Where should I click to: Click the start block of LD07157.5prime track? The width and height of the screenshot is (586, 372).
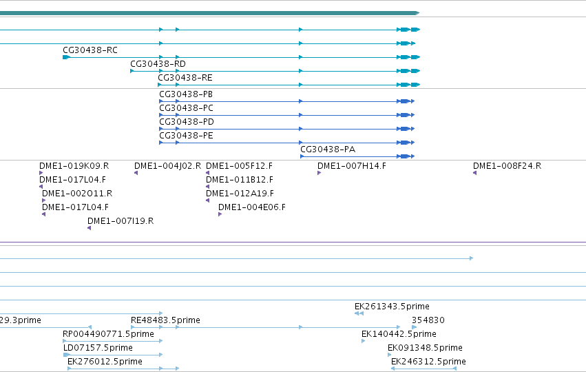(x=67, y=355)
